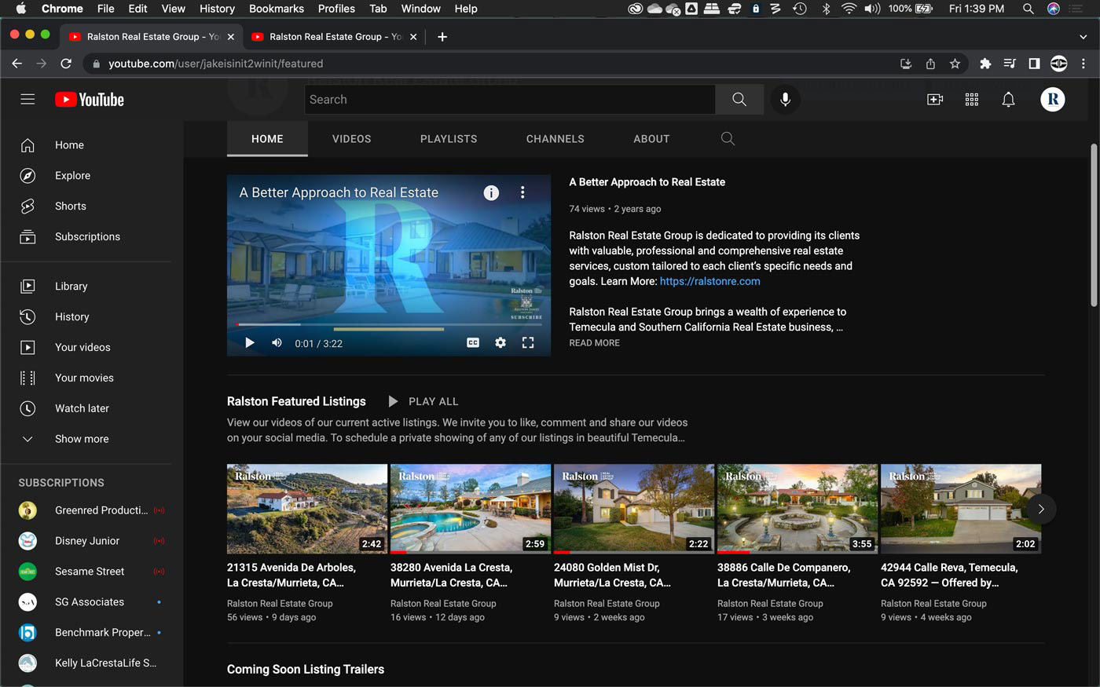Open 38280 Avenida La Cresta thumbnail
This screenshot has width=1100, height=687.
[471, 509]
